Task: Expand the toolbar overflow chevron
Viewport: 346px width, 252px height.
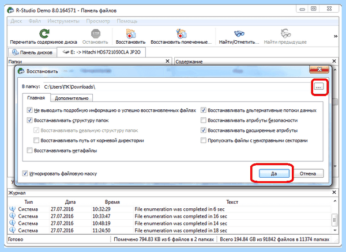Action: click(x=336, y=36)
